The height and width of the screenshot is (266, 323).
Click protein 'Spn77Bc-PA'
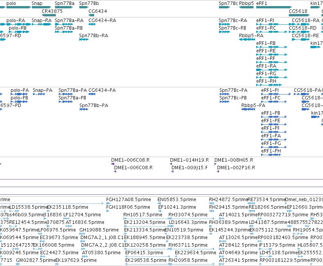233,91
